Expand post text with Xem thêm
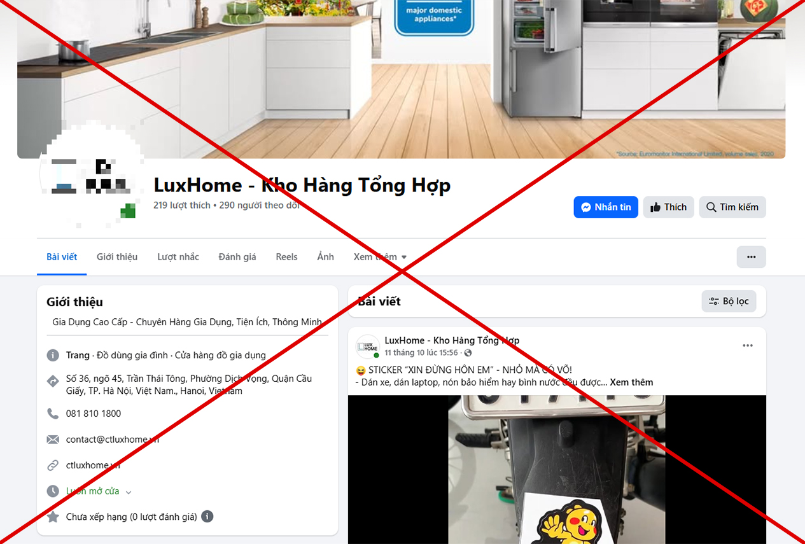The width and height of the screenshot is (805, 544). tap(631, 382)
